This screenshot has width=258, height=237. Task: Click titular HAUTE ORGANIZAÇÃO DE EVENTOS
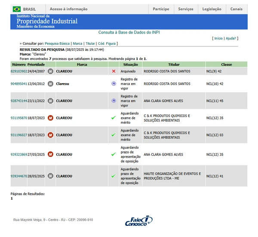172,176
